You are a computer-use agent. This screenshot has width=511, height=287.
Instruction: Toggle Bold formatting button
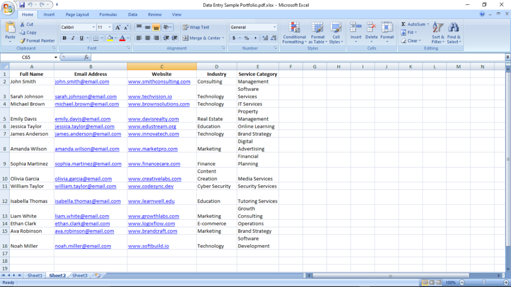[x=64, y=38]
